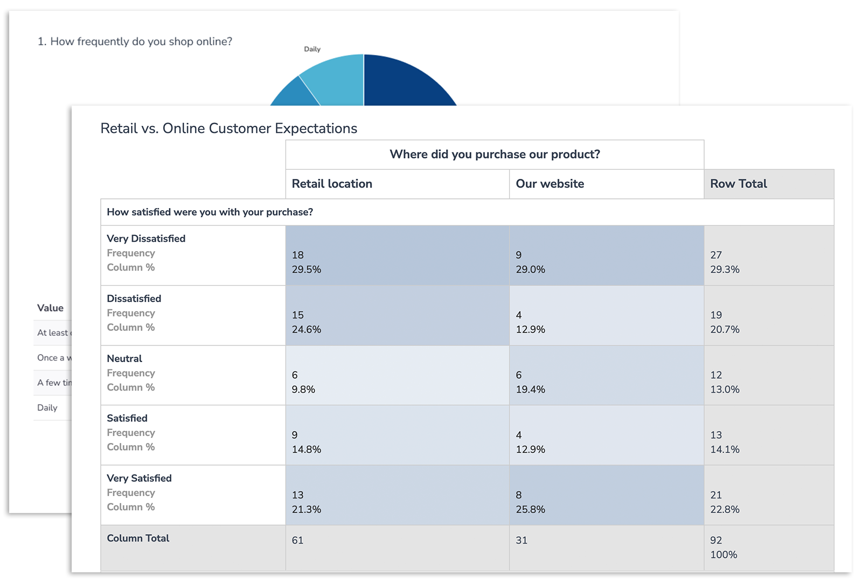This screenshot has height=582, width=862.
Task: Click the "Retail location" column header
Action: point(331,184)
